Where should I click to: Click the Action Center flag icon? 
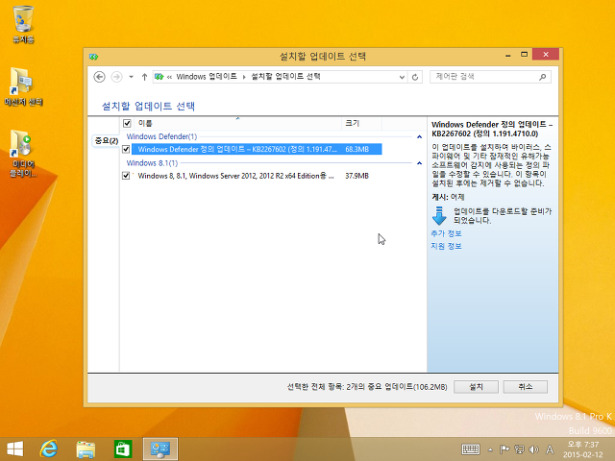point(504,449)
